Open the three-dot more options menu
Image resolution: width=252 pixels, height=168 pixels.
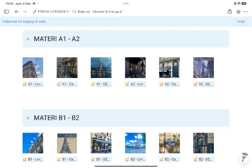pyautogui.click(x=246, y=12)
